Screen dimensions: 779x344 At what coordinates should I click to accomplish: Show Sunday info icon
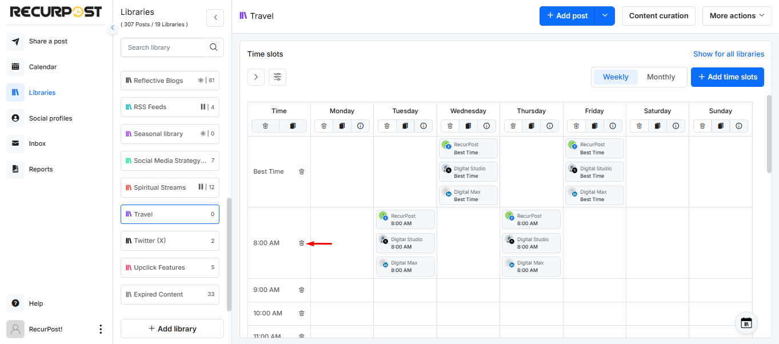(738, 126)
